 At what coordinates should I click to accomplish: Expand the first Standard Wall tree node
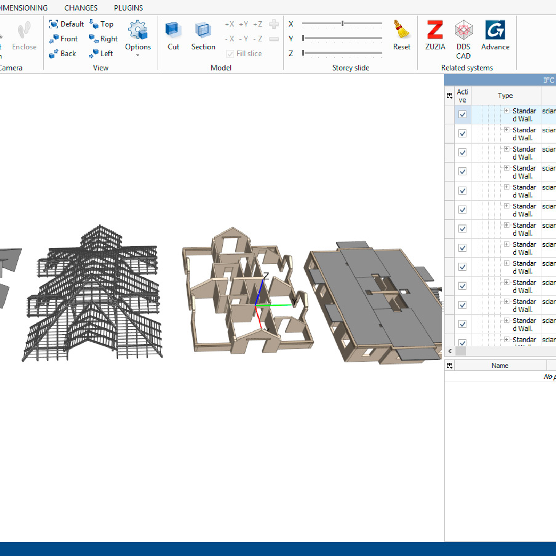click(507, 111)
